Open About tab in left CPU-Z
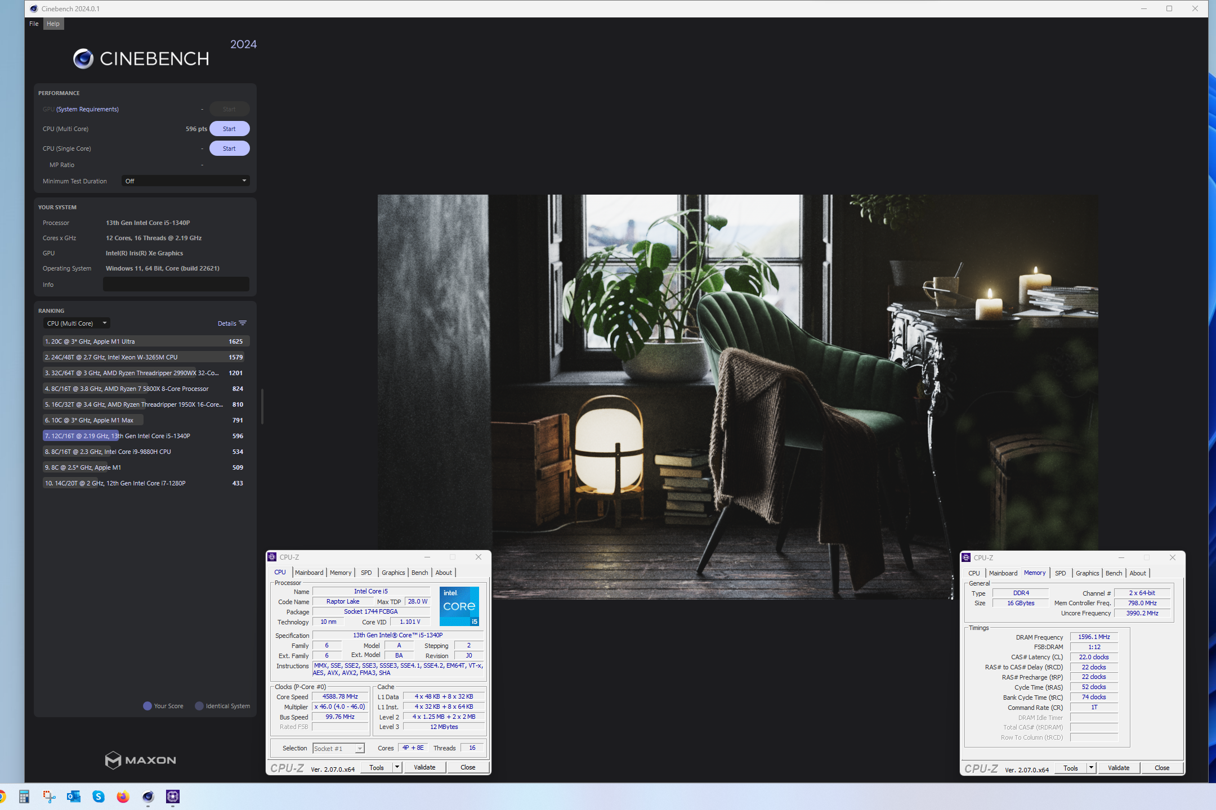 tap(444, 573)
